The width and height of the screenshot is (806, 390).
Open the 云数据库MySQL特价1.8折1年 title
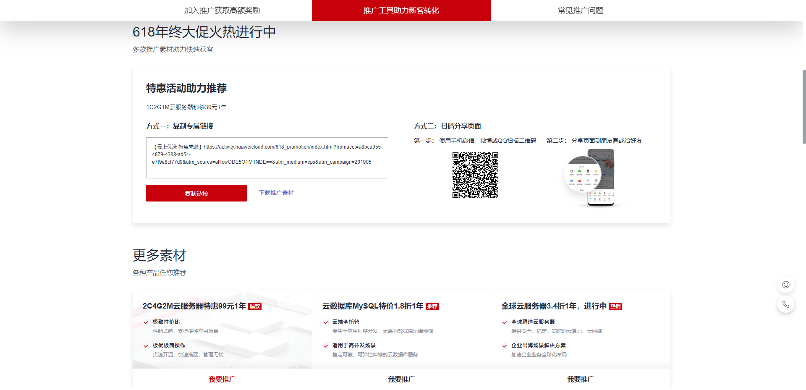[x=373, y=306]
